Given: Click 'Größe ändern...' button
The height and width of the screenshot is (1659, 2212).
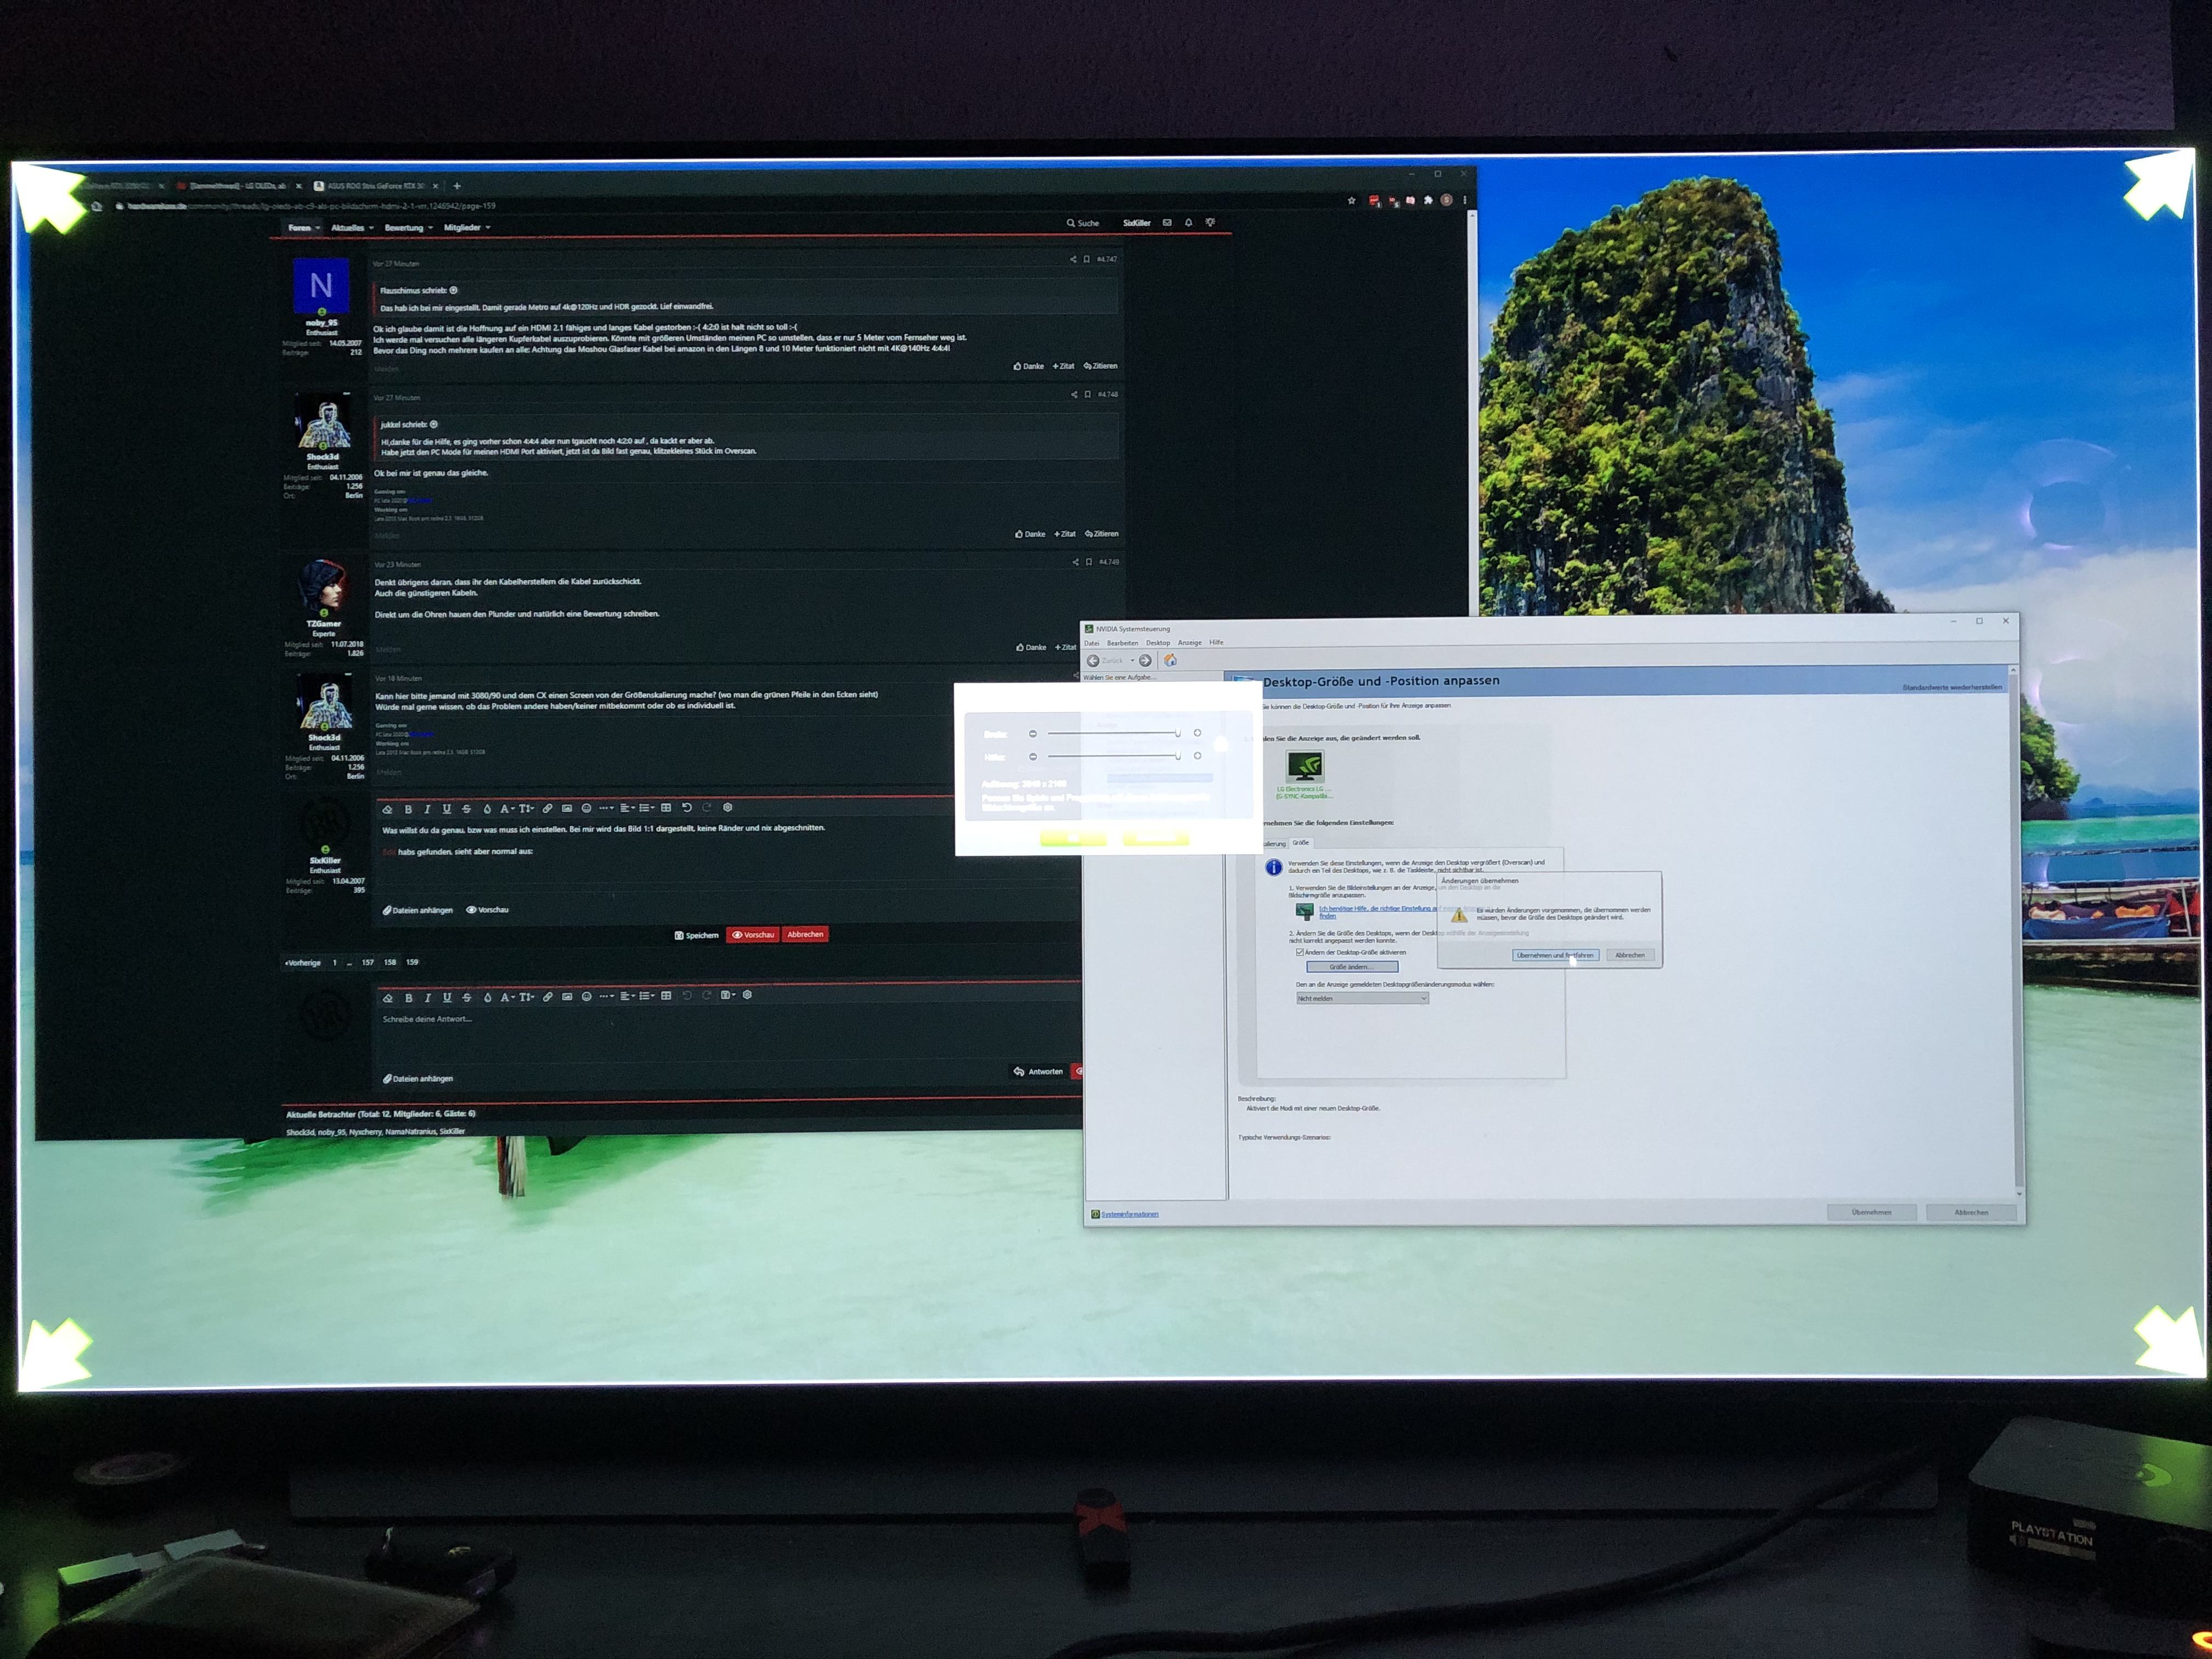Looking at the screenshot, I should (x=1351, y=968).
